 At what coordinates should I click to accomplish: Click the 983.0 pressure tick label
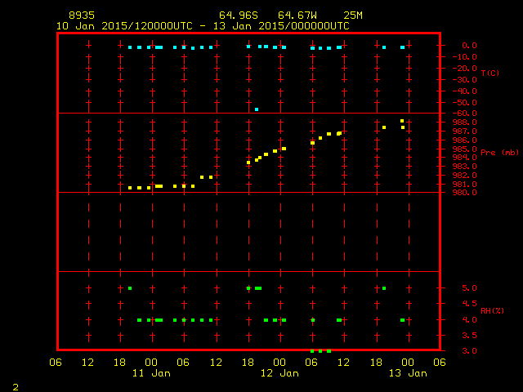[x=465, y=167]
